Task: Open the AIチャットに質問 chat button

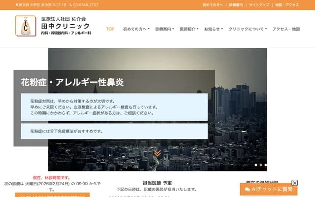Action: [x=269, y=189]
